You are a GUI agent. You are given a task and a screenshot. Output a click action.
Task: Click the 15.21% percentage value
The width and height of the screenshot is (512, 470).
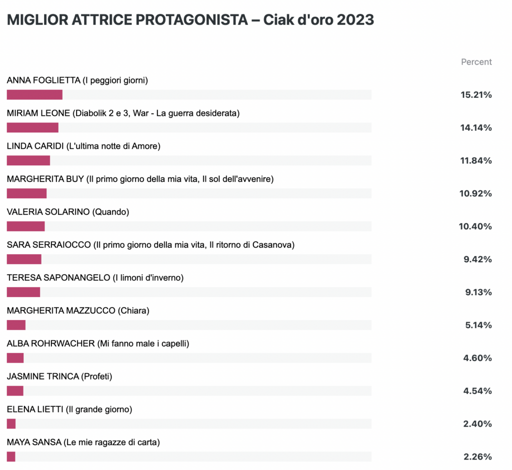(476, 95)
